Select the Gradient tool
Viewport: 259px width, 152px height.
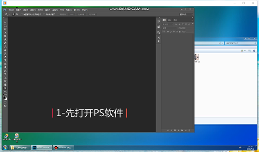point(5,60)
